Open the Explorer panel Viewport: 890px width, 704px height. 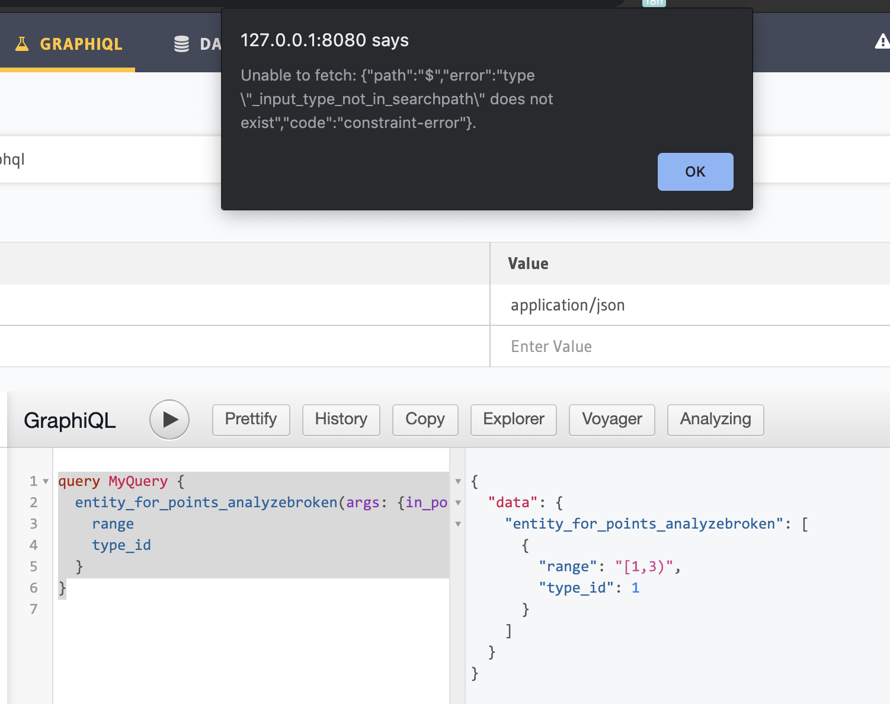coord(513,420)
